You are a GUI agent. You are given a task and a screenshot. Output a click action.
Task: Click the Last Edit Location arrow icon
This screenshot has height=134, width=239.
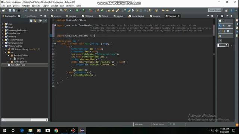point(163,10)
